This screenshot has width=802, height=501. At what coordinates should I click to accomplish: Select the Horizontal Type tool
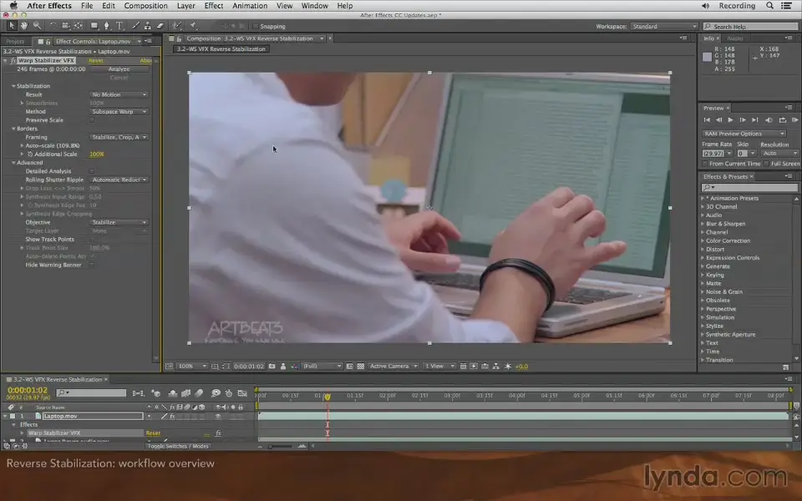(x=119, y=26)
